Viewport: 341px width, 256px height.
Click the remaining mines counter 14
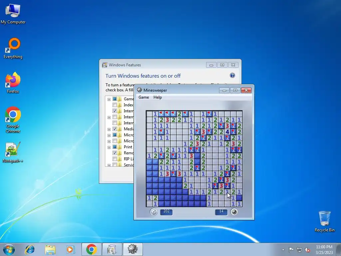coord(221,212)
